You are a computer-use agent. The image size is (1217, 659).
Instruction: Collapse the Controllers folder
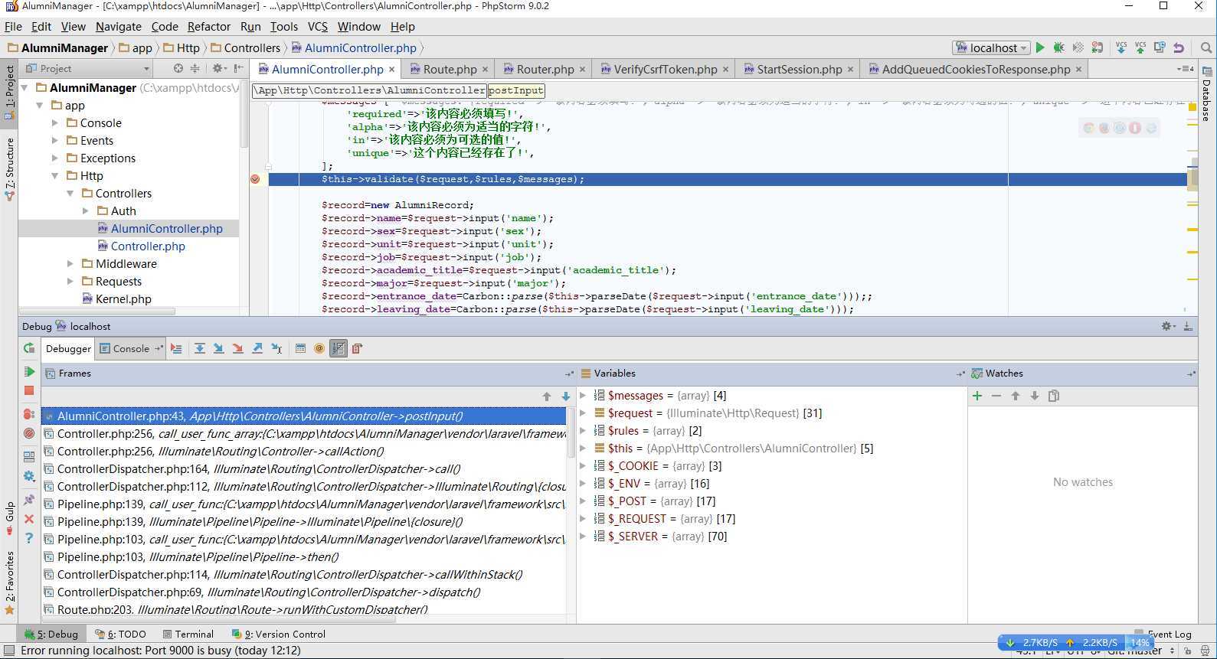tap(70, 194)
